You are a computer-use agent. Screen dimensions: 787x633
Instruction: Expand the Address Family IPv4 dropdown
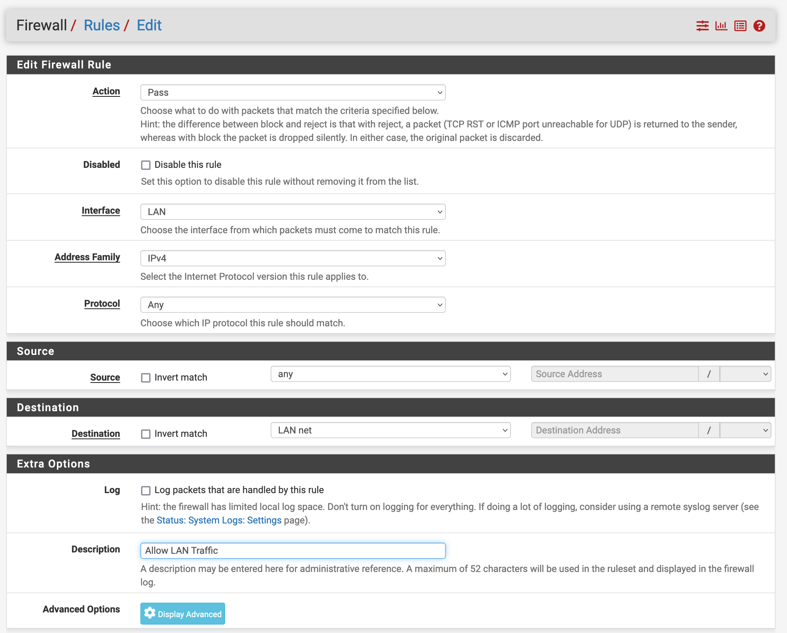click(293, 258)
